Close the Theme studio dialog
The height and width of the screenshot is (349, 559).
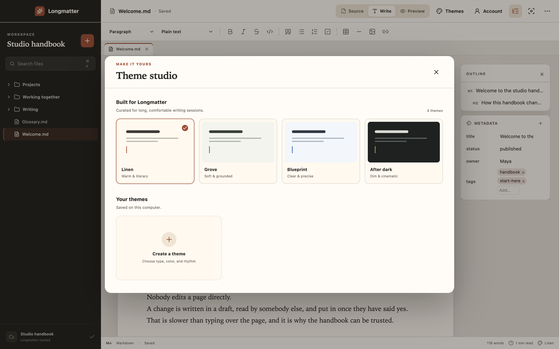[x=436, y=72]
